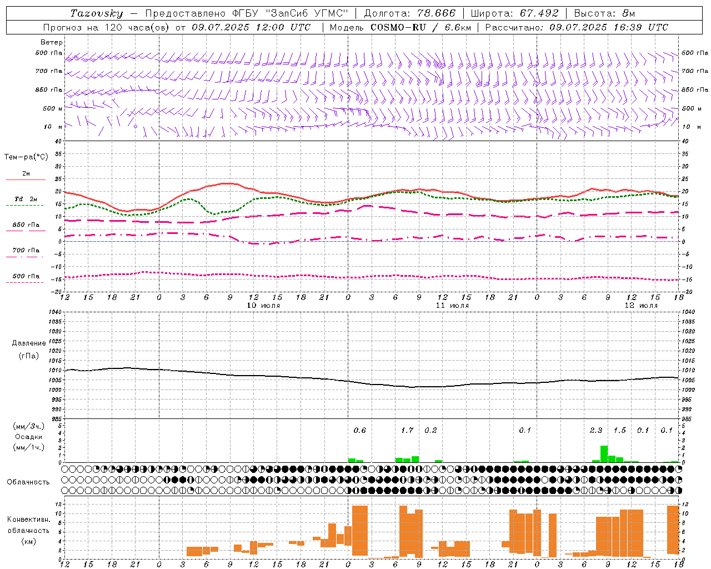Click the "11 июля" date label
This screenshot has height=569, width=711.
[x=452, y=306]
